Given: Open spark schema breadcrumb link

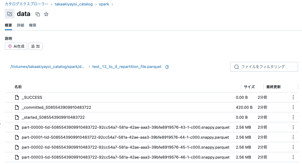Looking at the screenshot, I should tap(104, 4).
